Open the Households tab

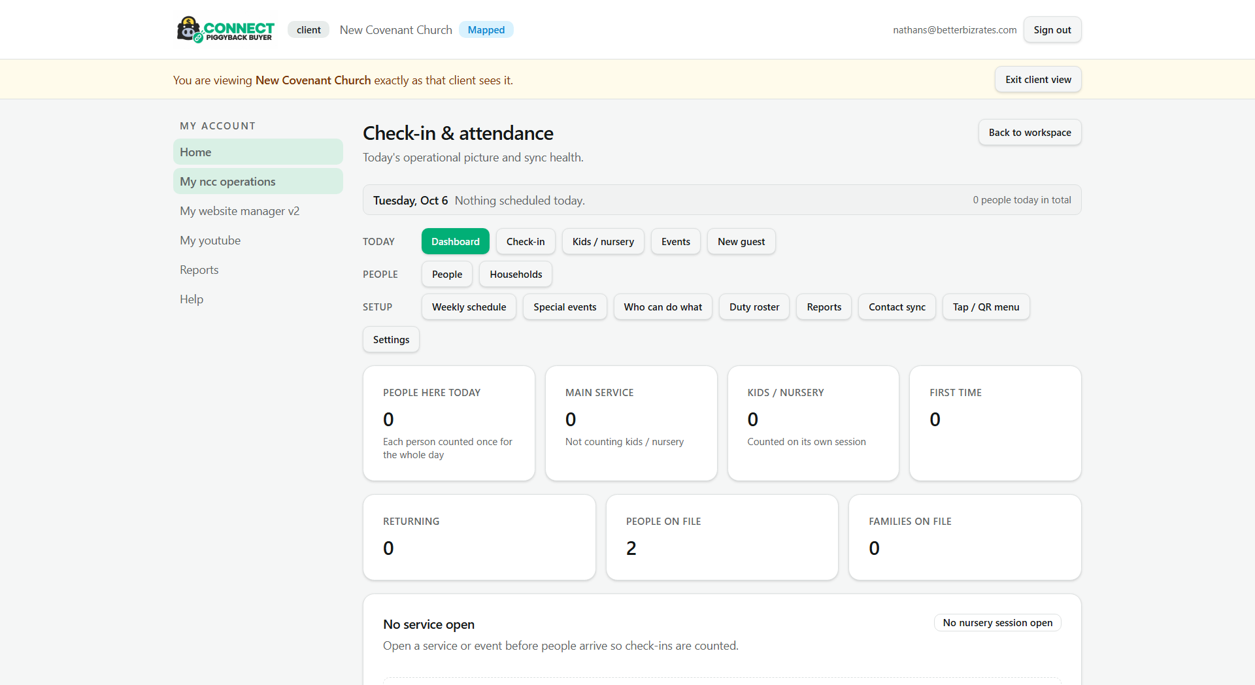click(x=516, y=275)
